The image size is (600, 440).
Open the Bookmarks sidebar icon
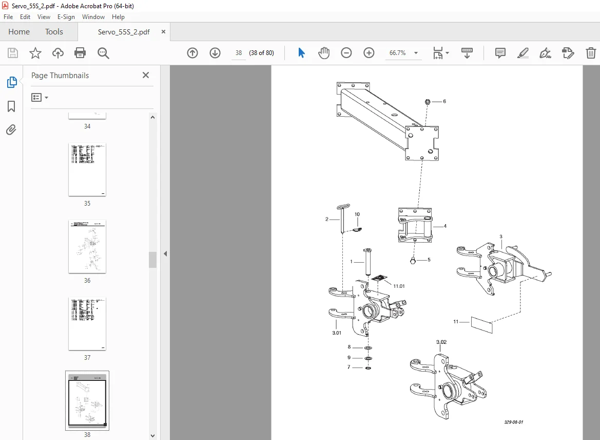click(x=11, y=106)
